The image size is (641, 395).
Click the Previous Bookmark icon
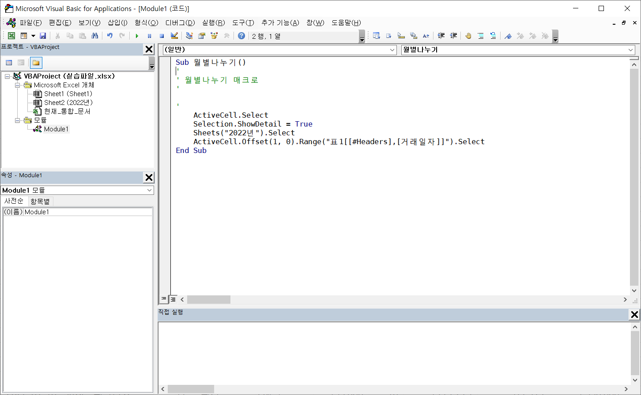(x=533, y=36)
